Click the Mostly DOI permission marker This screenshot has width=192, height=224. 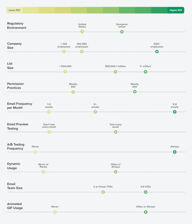(135, 92)
